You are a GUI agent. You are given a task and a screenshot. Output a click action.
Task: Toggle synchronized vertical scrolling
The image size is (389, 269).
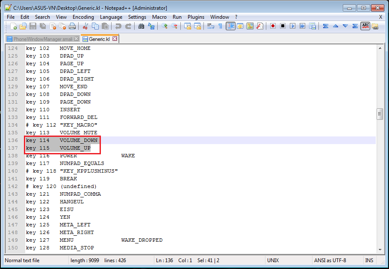point(188,26)
